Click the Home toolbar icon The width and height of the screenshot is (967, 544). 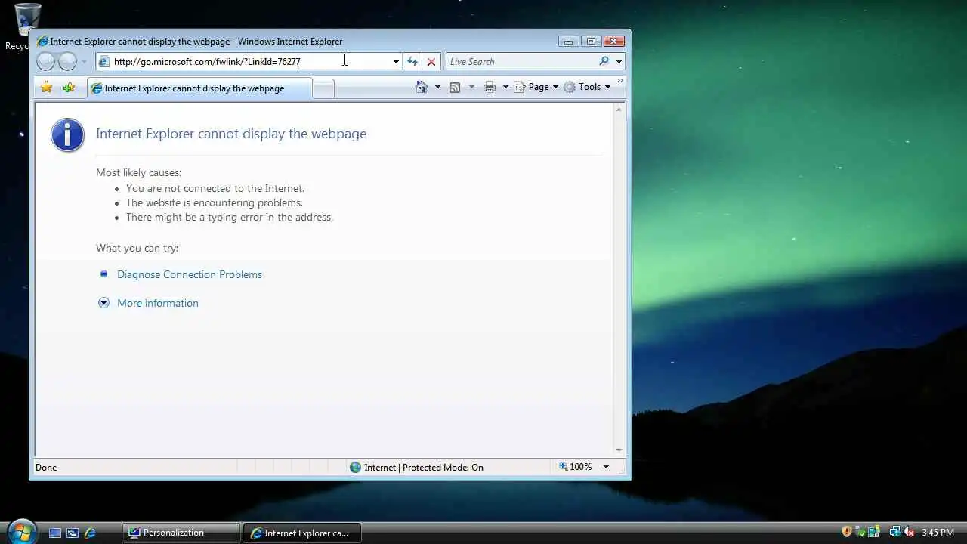pos(422,87)
